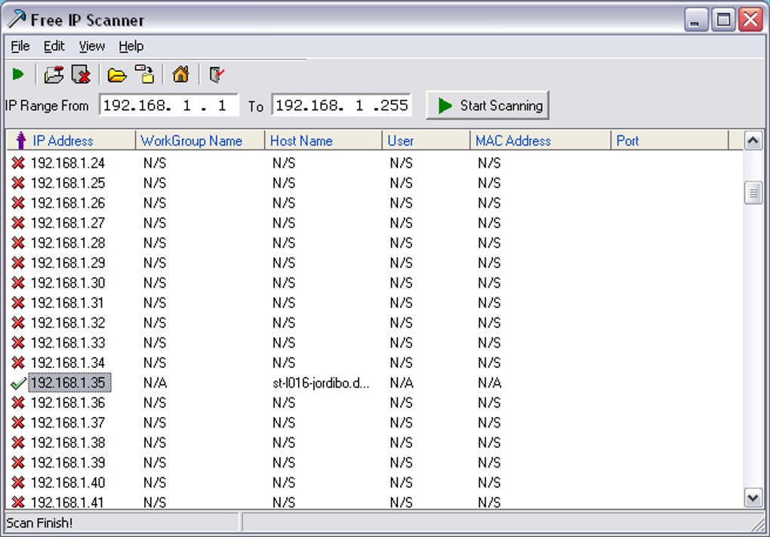Click the green Start Scanning arrow icon
Viewport: 770px width, 537px height.
click(x=445, y=106)
